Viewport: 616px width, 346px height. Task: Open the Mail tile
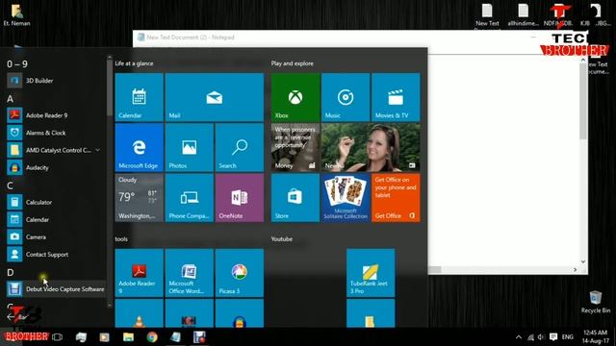pyautogui.click(x=215, y=97)
